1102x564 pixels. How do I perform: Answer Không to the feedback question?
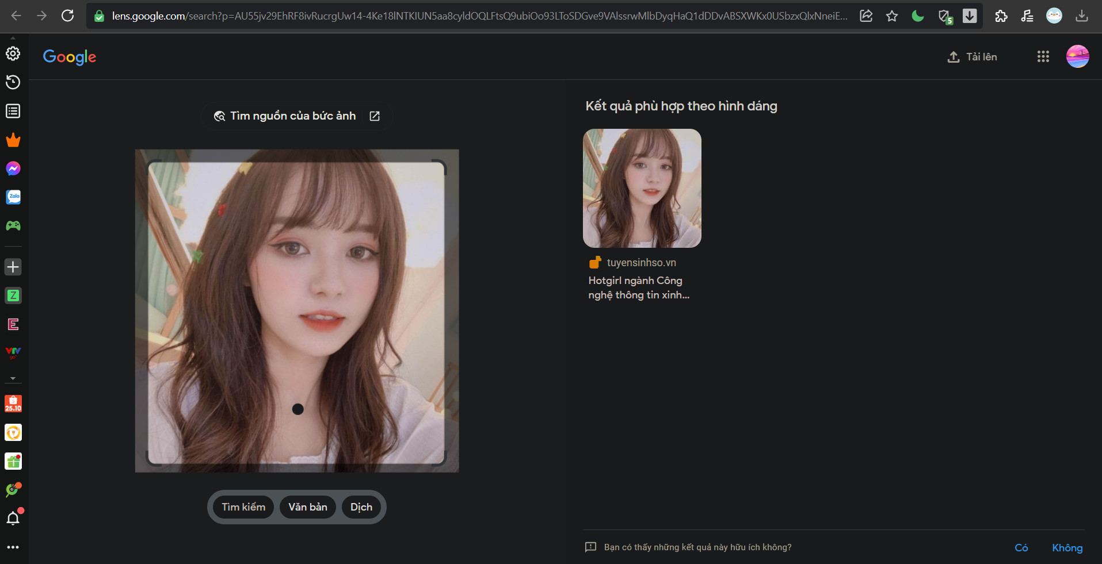[x=1067, y=547]
